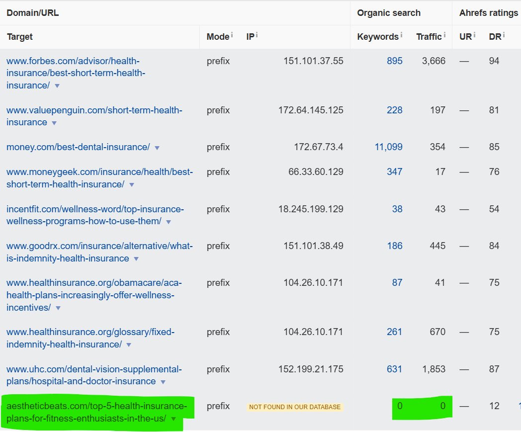Image resolution: width=521 pixels, height=432 pixels.
Task: Select the Domain/URL group header
Action: click(x=33, y=13)
